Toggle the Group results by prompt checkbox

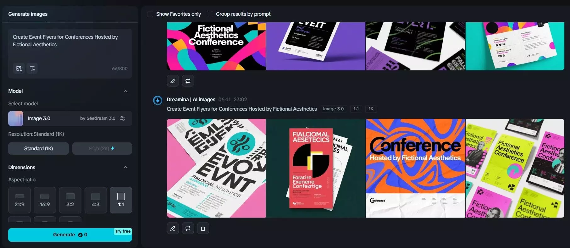[210, 14]
